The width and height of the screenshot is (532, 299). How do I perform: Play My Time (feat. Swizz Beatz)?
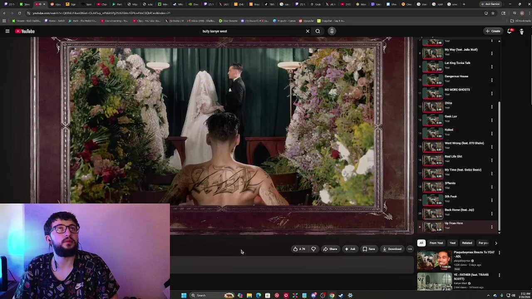[457, 173]
